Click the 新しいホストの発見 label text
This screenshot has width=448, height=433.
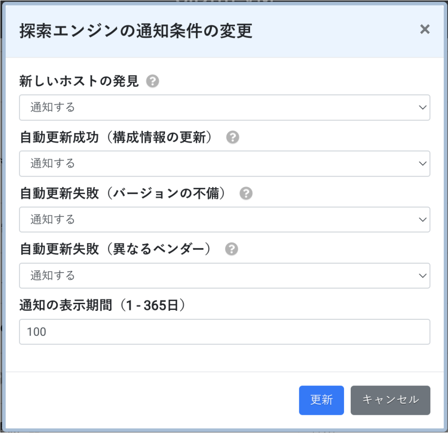79,81
